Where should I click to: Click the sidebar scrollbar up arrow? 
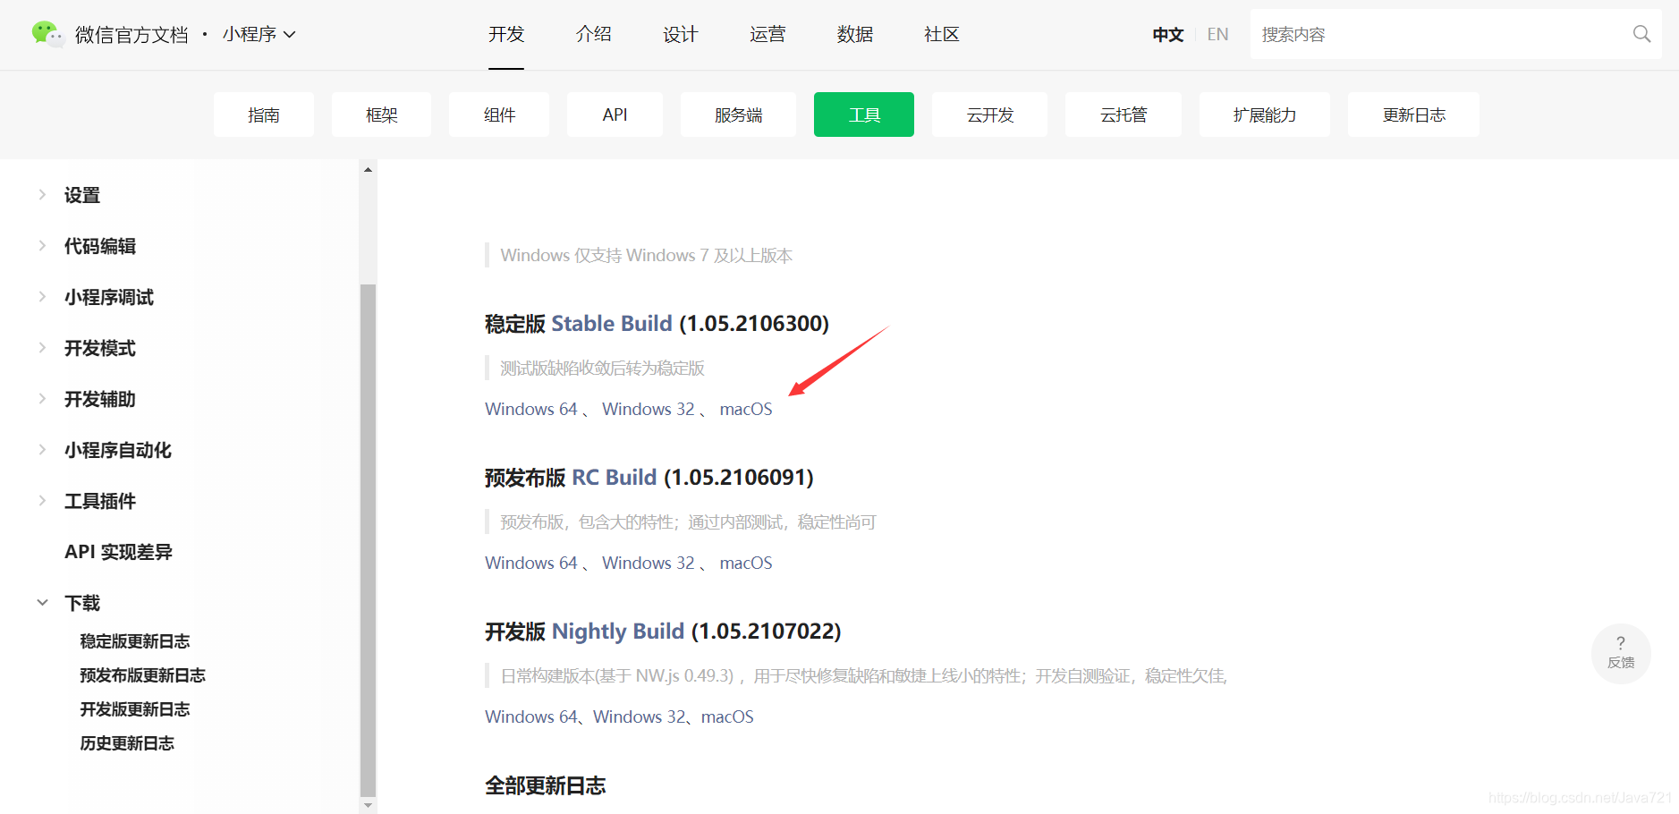pos(368,169)
